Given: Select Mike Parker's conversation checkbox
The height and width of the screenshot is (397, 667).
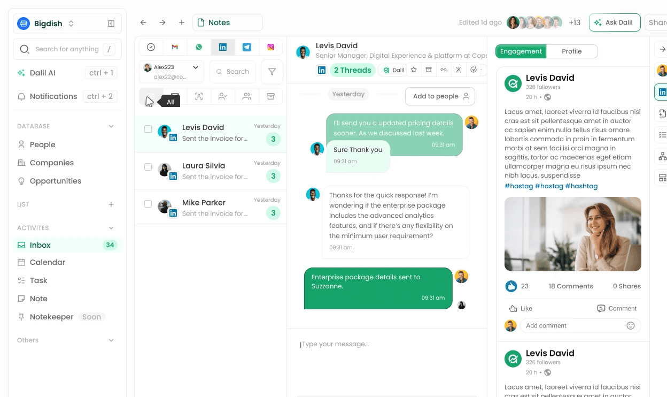Looking at the screenshot, I should point(148,203).
